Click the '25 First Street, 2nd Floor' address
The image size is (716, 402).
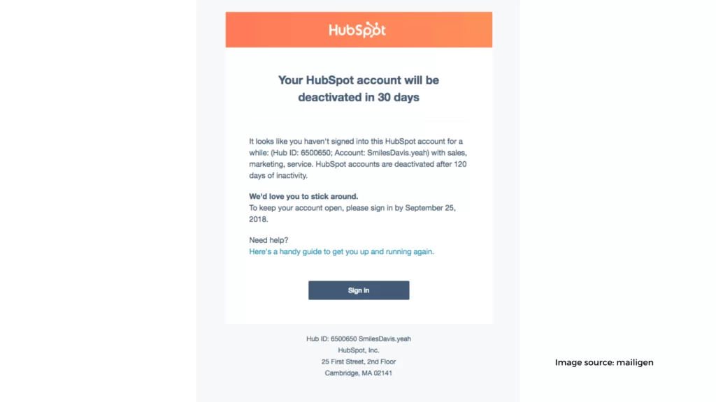click(359, 362)
